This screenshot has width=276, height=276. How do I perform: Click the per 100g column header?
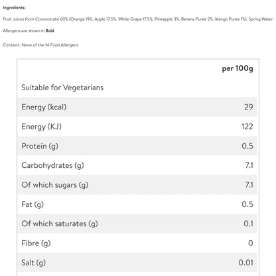tap(238, 68)
